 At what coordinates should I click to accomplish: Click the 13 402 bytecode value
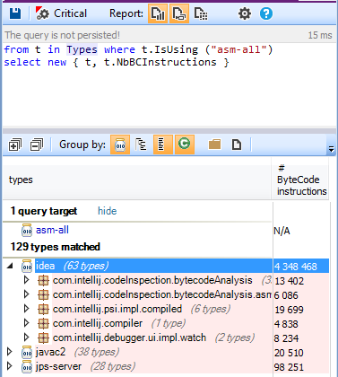[x=289, y=281]
